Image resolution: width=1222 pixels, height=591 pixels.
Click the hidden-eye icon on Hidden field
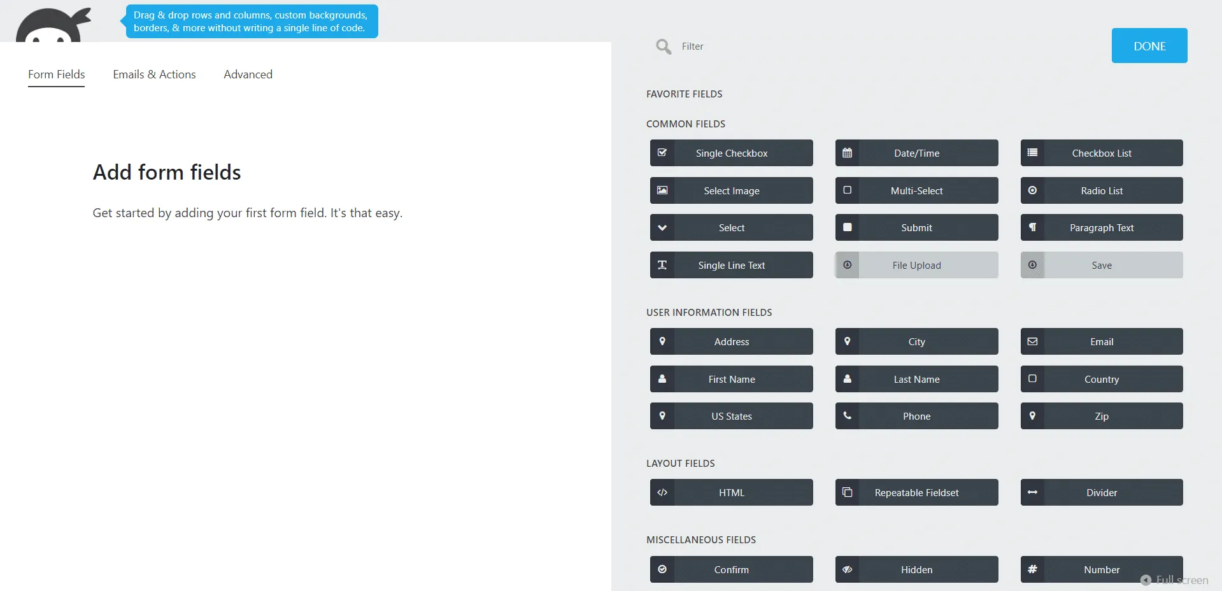tap(847, 569)
